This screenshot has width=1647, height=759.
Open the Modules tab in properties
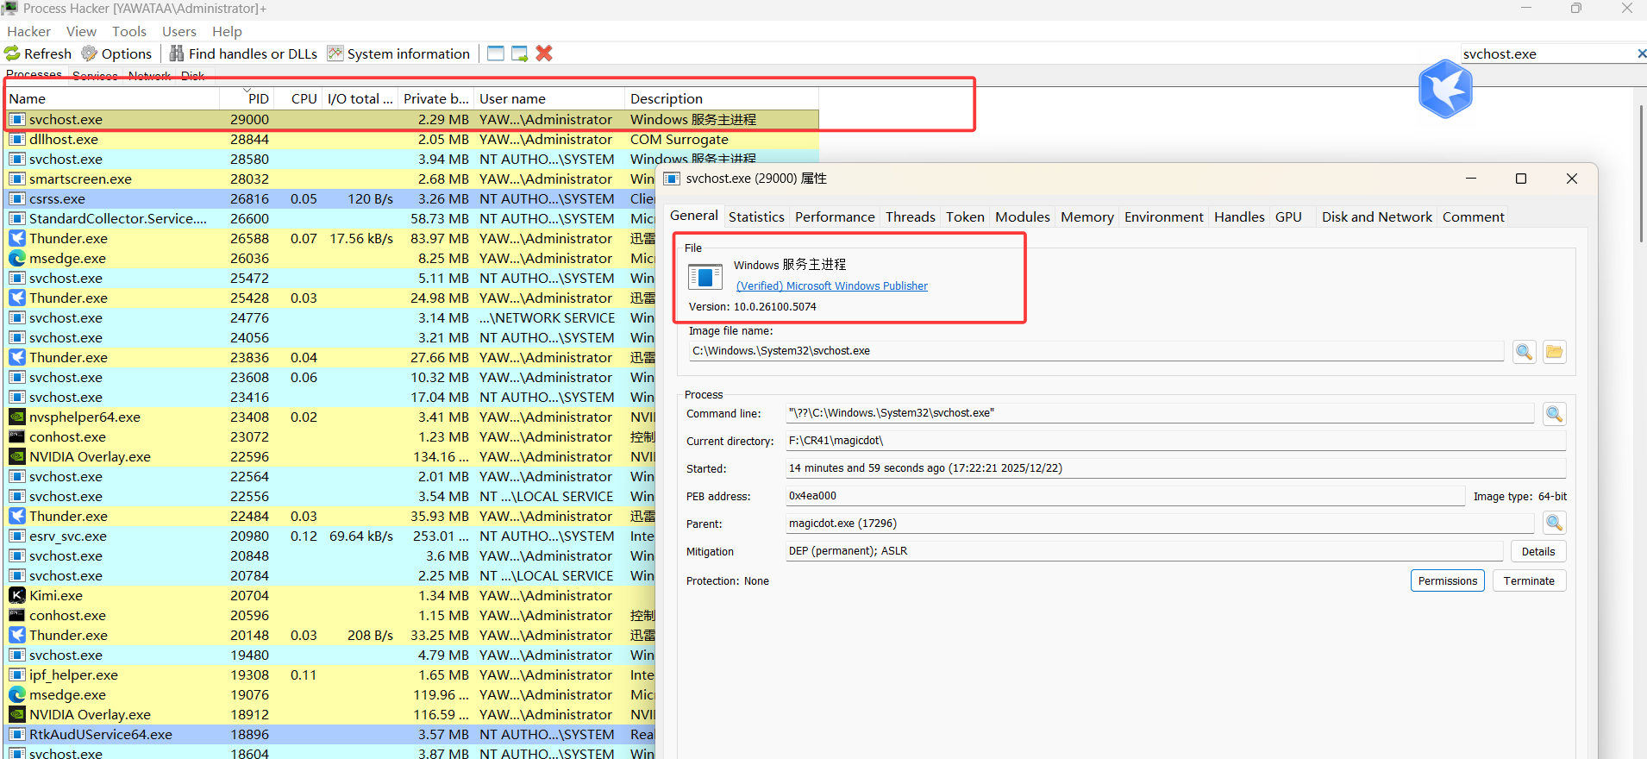point(1022,216)
